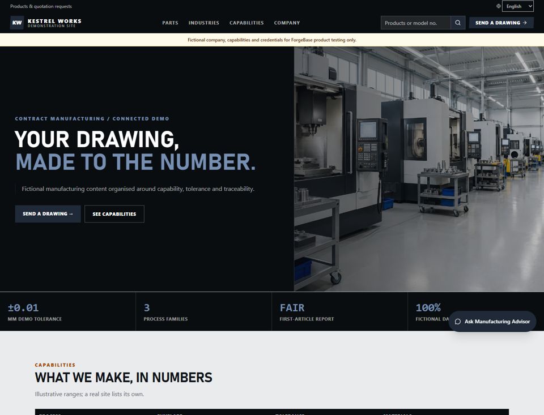Click the FAIR First-Article Report stat

click(339, 312)
